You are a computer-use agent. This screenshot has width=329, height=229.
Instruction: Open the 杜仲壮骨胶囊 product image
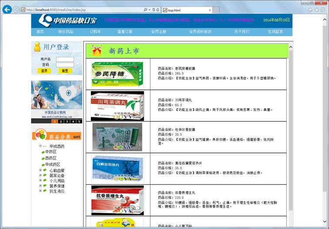coord(117,137)
